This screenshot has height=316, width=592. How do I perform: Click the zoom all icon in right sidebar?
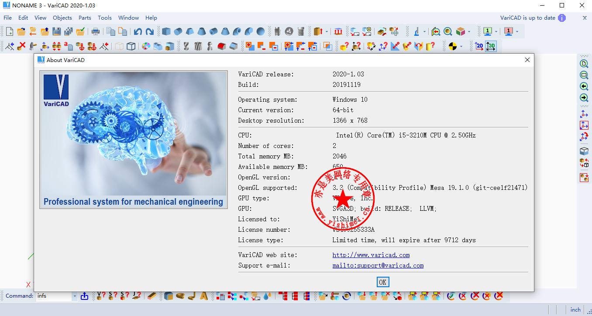click(584, 64)
